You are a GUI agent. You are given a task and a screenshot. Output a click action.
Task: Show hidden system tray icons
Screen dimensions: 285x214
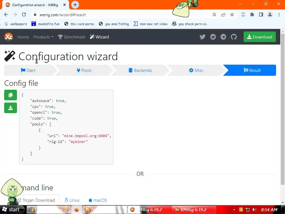[x=234, y=210]
